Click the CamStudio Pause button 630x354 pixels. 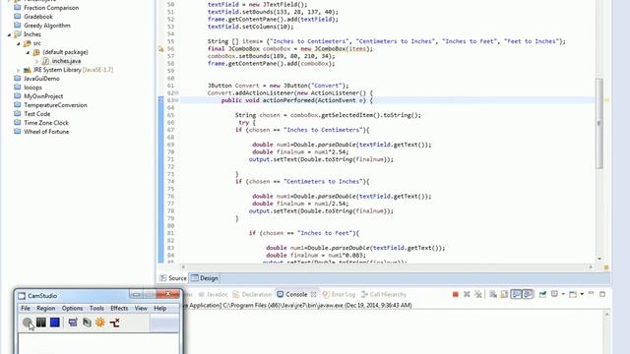[x=41, y=323]
